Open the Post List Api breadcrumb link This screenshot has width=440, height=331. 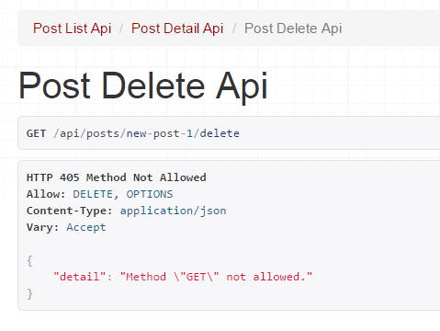pyautogui.click(x=72, y=29)
